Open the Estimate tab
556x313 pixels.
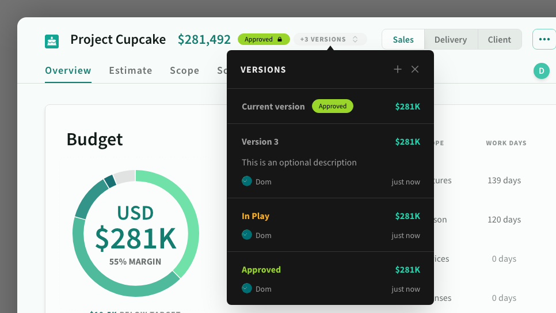click(131, 70)
